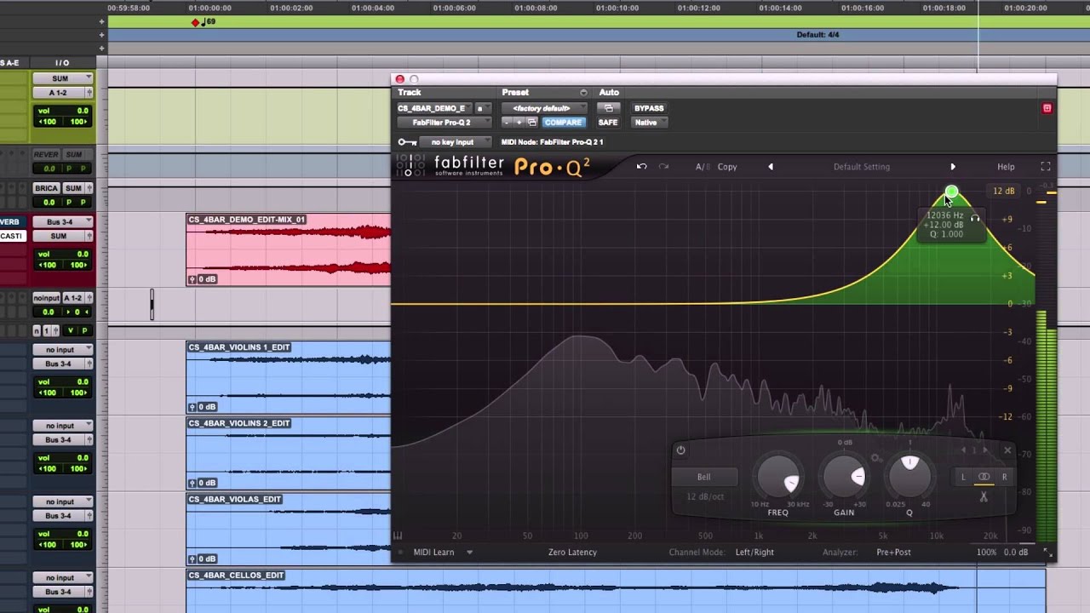Open the Bus 3-4 input on red track
Image resolution: width=1090 pixels, height=613 pixels.
click(x=62, y=222)
